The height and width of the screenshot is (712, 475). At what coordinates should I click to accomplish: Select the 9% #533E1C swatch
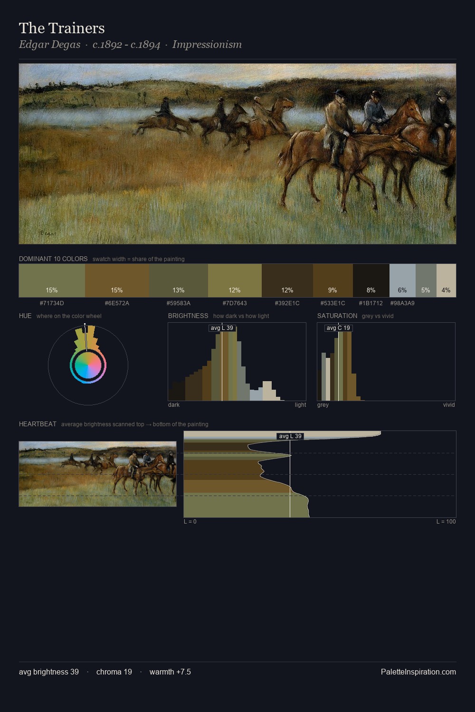[x=333, y=281]
